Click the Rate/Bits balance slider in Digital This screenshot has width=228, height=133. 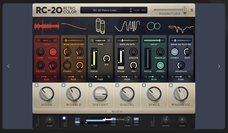(127, 41)
